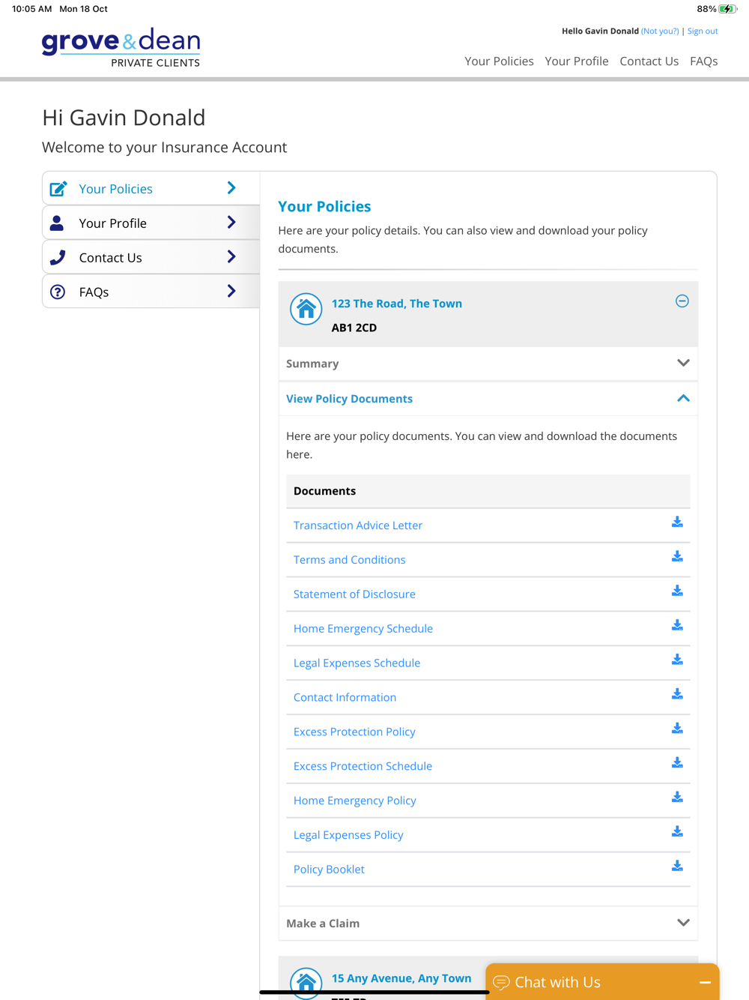Screen dimensions: 749x1000
Task: Collapse the 123 The Road policy panel
Action: click(682, 301)
